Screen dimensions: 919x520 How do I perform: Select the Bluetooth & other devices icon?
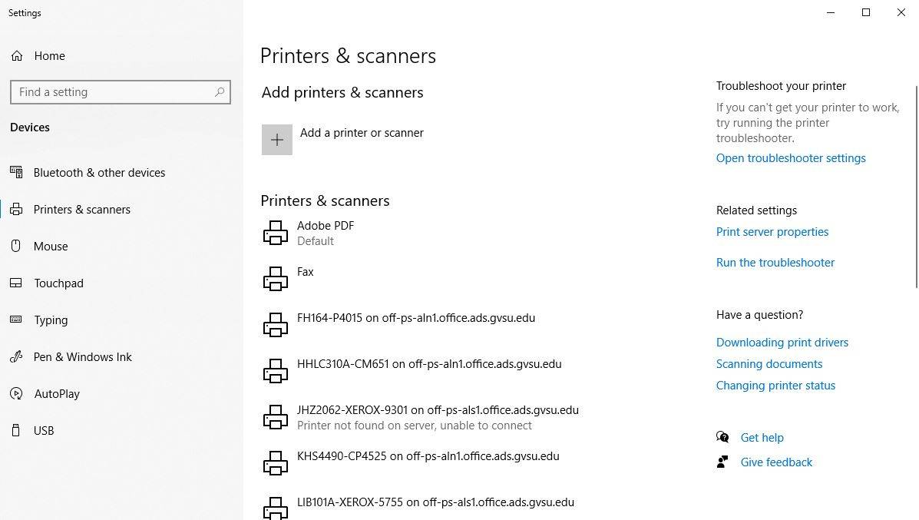(17, 172)
